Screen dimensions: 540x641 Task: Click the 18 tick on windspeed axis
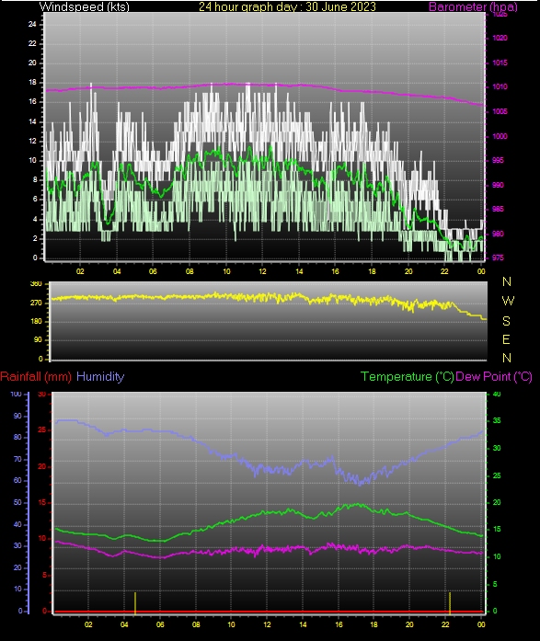click(32, 82)
